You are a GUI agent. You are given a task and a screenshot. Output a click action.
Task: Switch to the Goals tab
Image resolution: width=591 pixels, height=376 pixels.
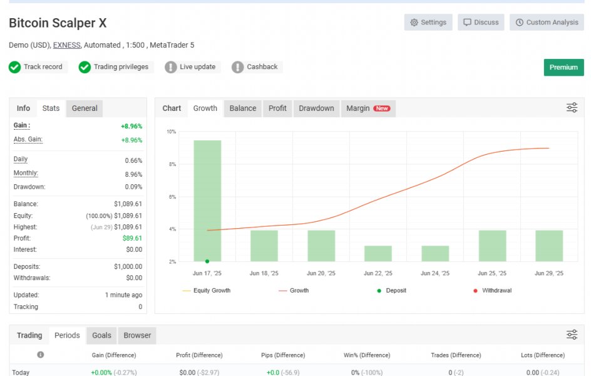pyautogui.click(x=102, y=335)
